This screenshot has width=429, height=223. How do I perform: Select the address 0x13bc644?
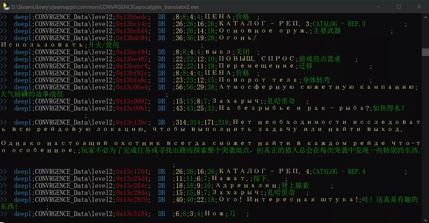132,31
